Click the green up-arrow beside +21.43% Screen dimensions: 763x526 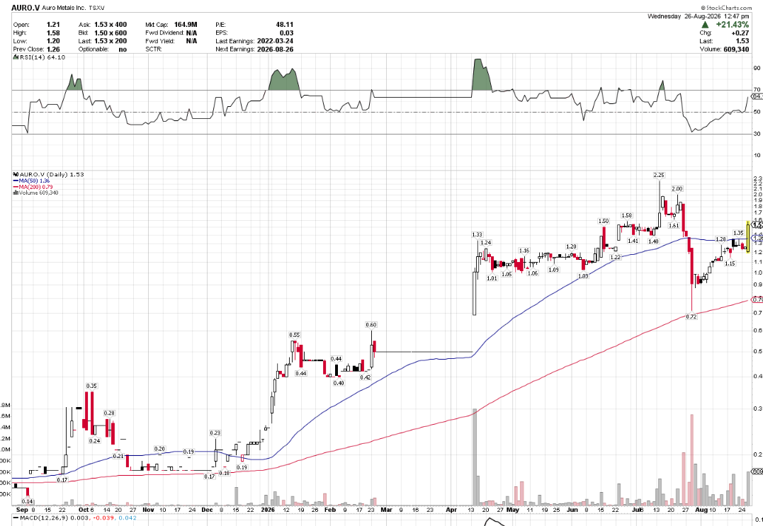pyautogui.click(x=705, y=25)
